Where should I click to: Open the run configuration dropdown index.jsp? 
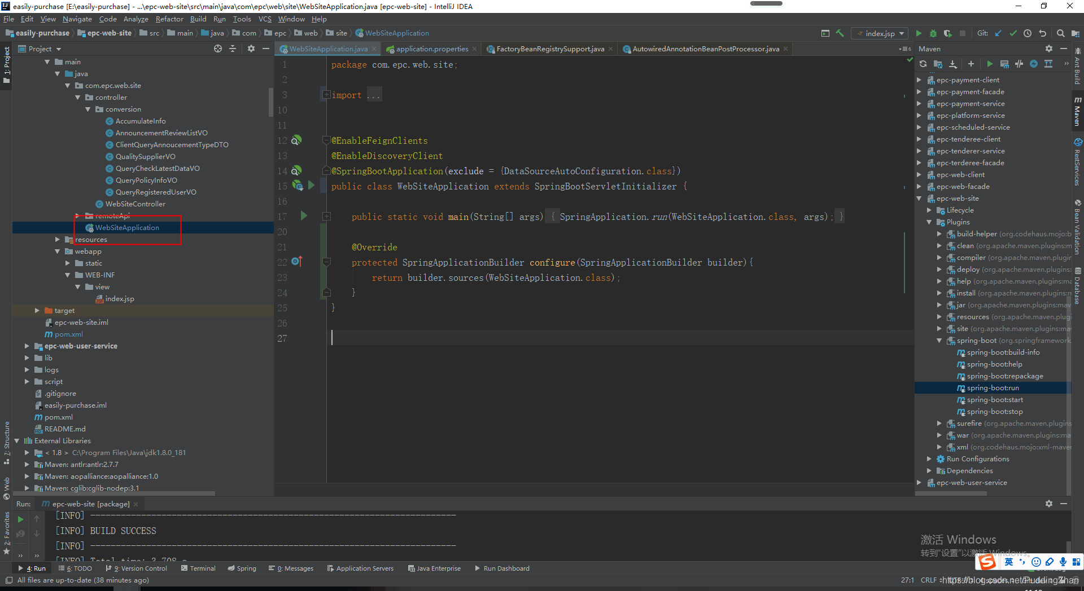880,33
